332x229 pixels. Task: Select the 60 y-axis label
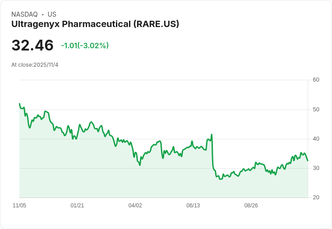click(x=316, y=80)
